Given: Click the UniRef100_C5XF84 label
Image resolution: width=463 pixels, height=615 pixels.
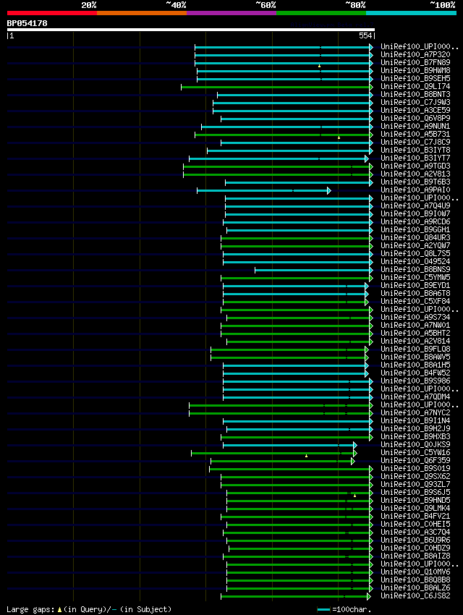Looking at the screenshot, I should coord(415,301).
